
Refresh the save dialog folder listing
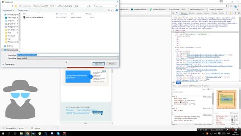(x=90, y=6)
